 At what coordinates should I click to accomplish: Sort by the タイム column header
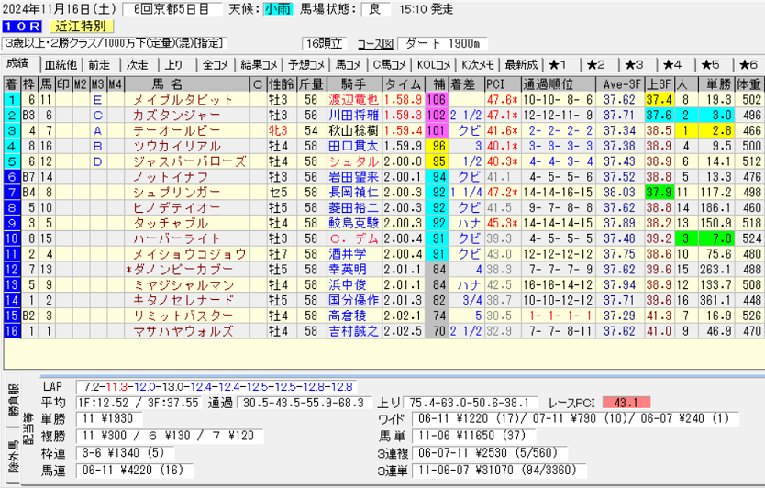[x=403, y=83]
